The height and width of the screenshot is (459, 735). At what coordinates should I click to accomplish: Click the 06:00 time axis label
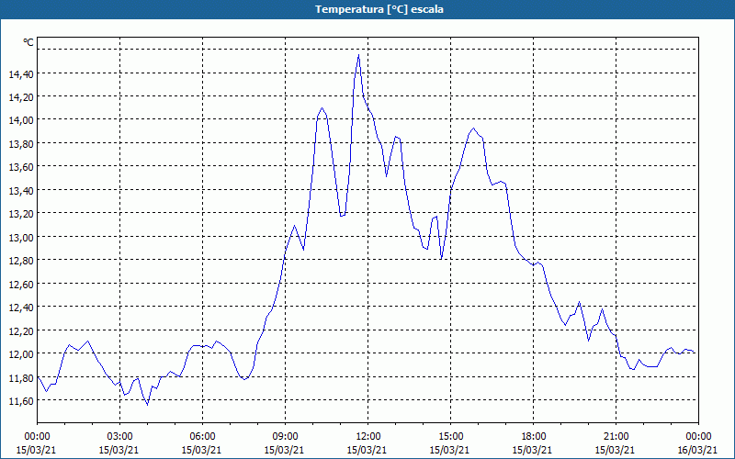[x=202, y=437]
